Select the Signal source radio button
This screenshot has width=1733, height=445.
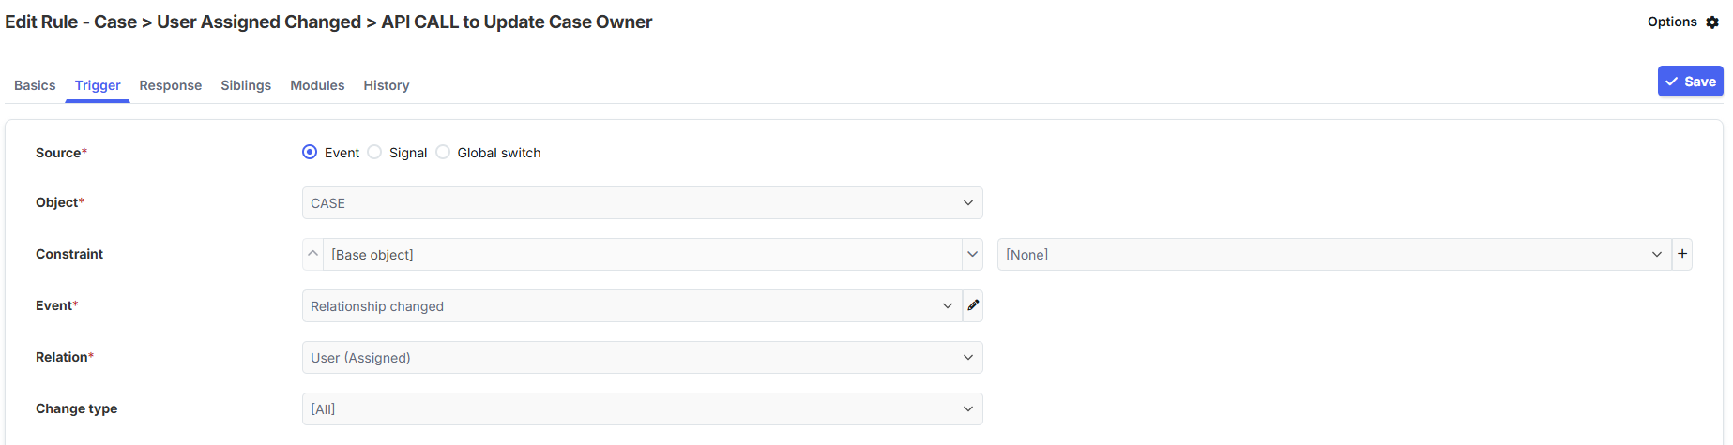pos(374,152)
